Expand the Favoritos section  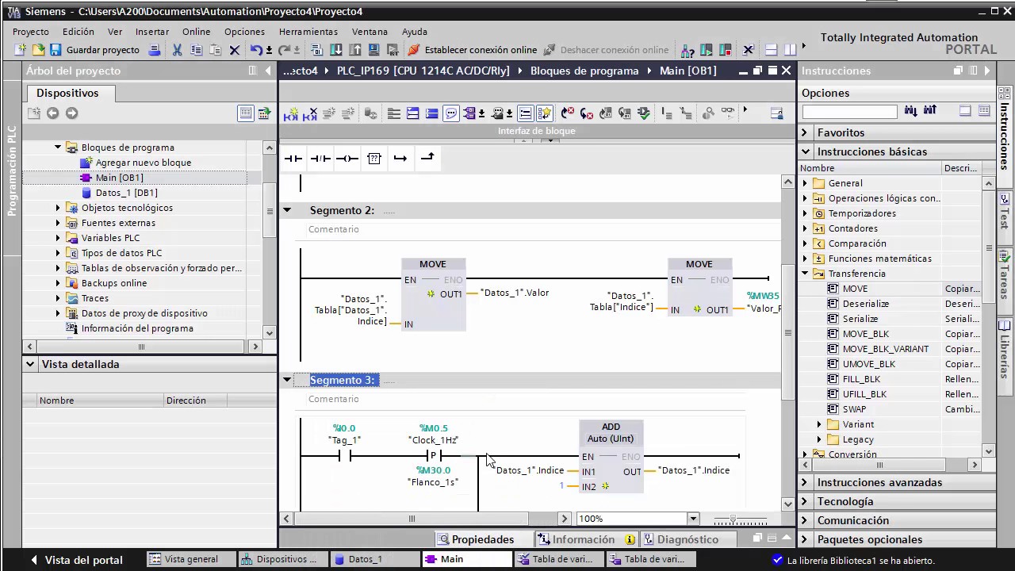[806, 132]
